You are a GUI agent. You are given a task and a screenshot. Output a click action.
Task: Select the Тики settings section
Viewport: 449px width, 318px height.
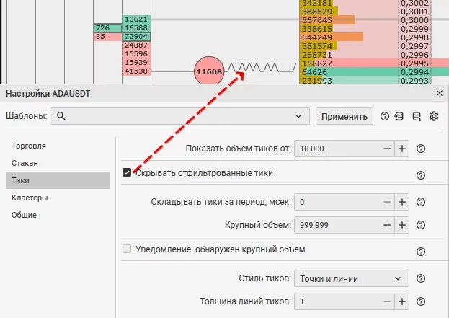coord(57,180)
